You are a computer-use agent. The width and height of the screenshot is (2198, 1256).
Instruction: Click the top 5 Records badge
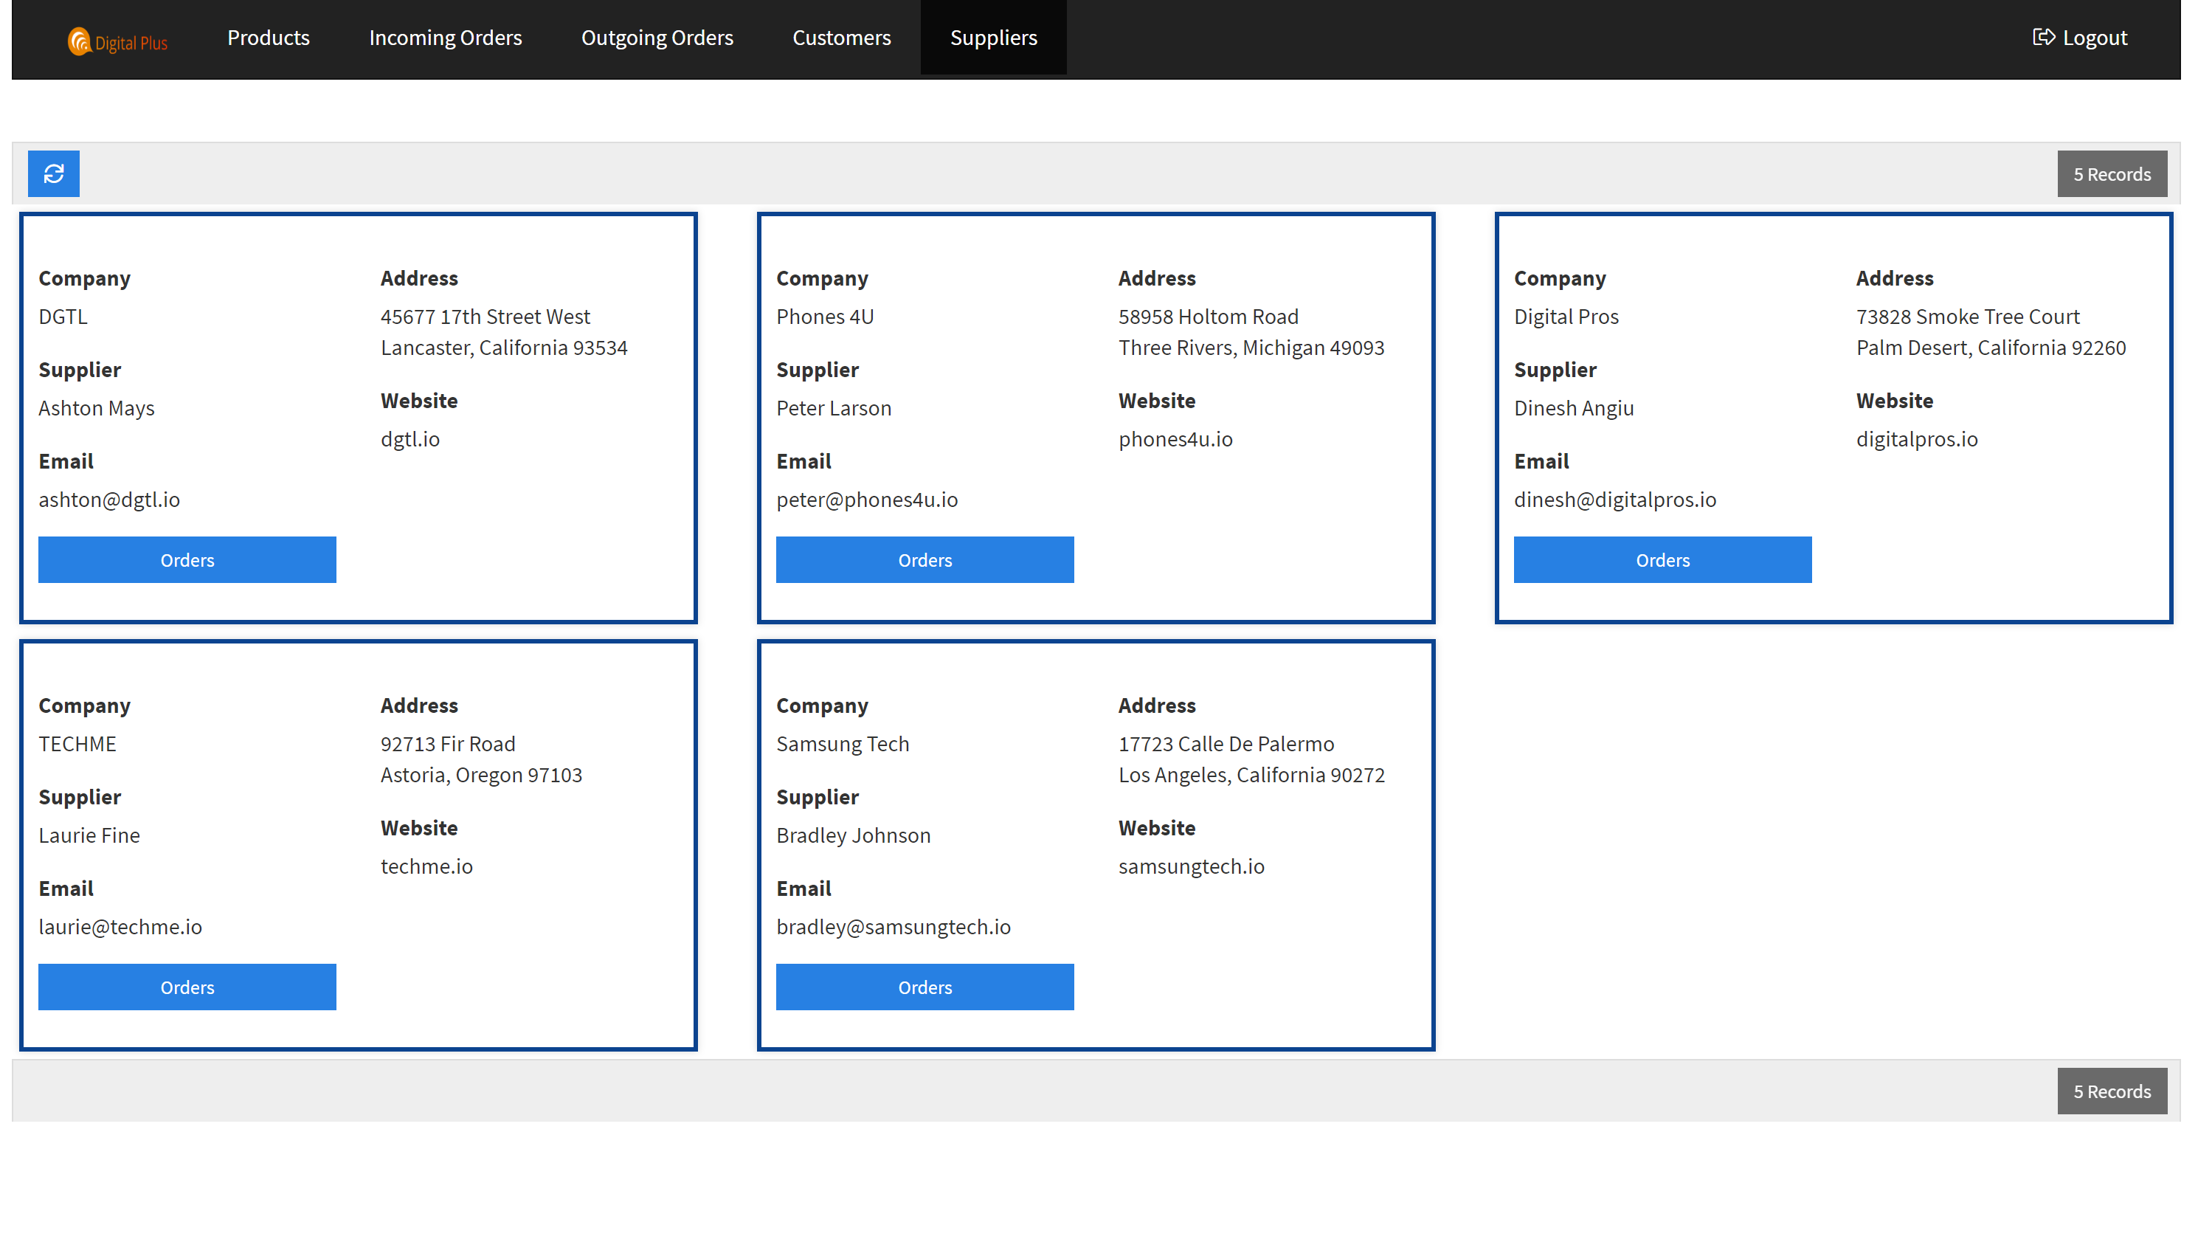tap(2111, 174)
